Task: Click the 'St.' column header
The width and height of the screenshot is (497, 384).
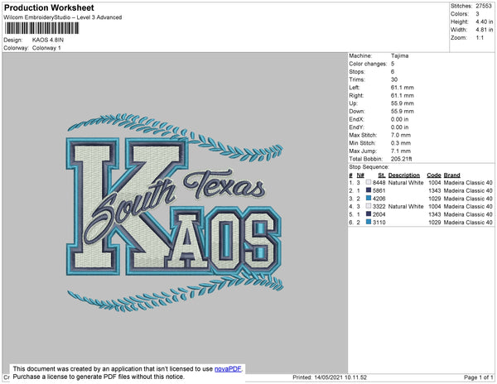Action: click(x=382, y=175)
